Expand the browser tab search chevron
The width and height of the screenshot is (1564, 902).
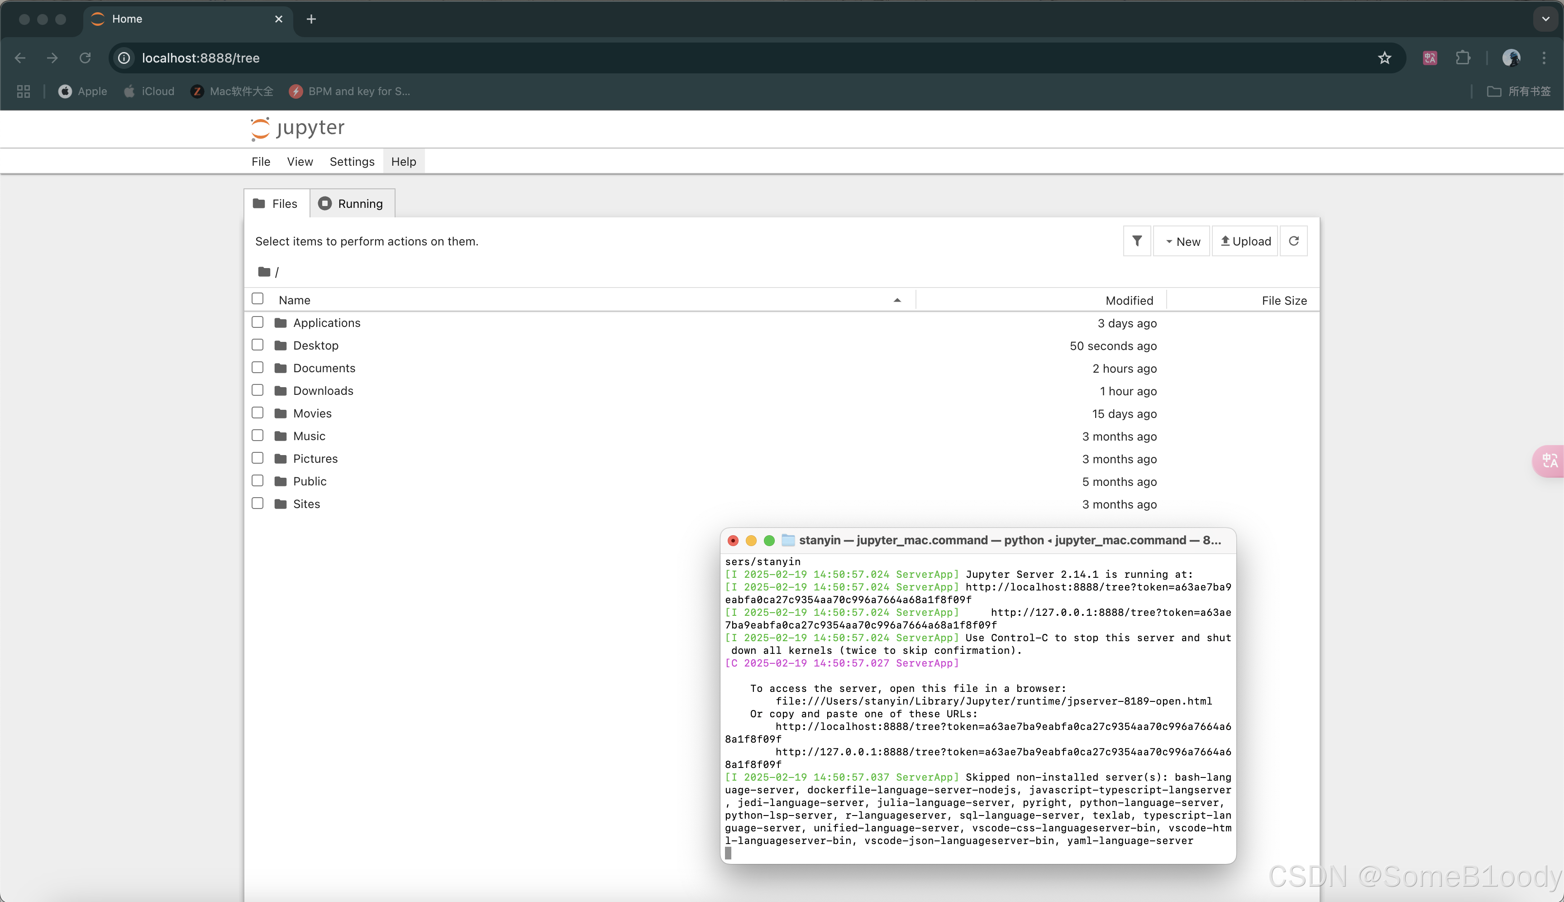tap(1545, 19)
